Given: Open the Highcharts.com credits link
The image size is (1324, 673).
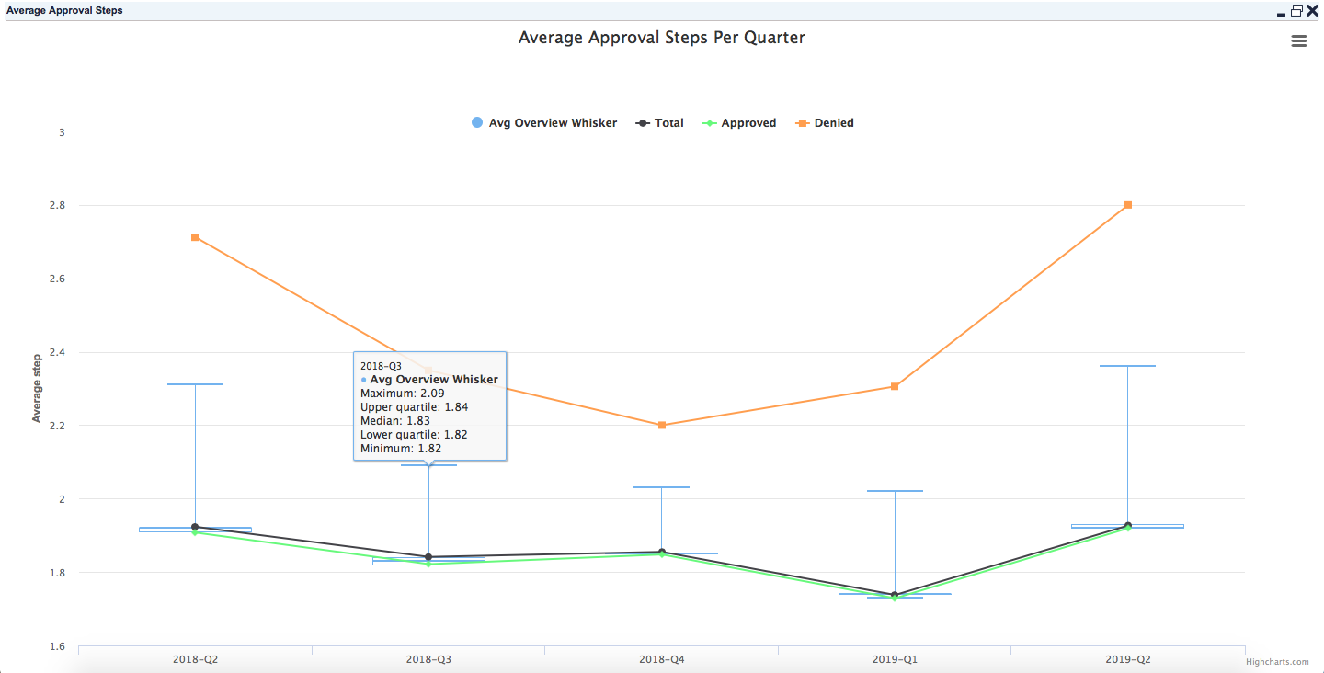Looking at the screenshot, I should 1277,662.
